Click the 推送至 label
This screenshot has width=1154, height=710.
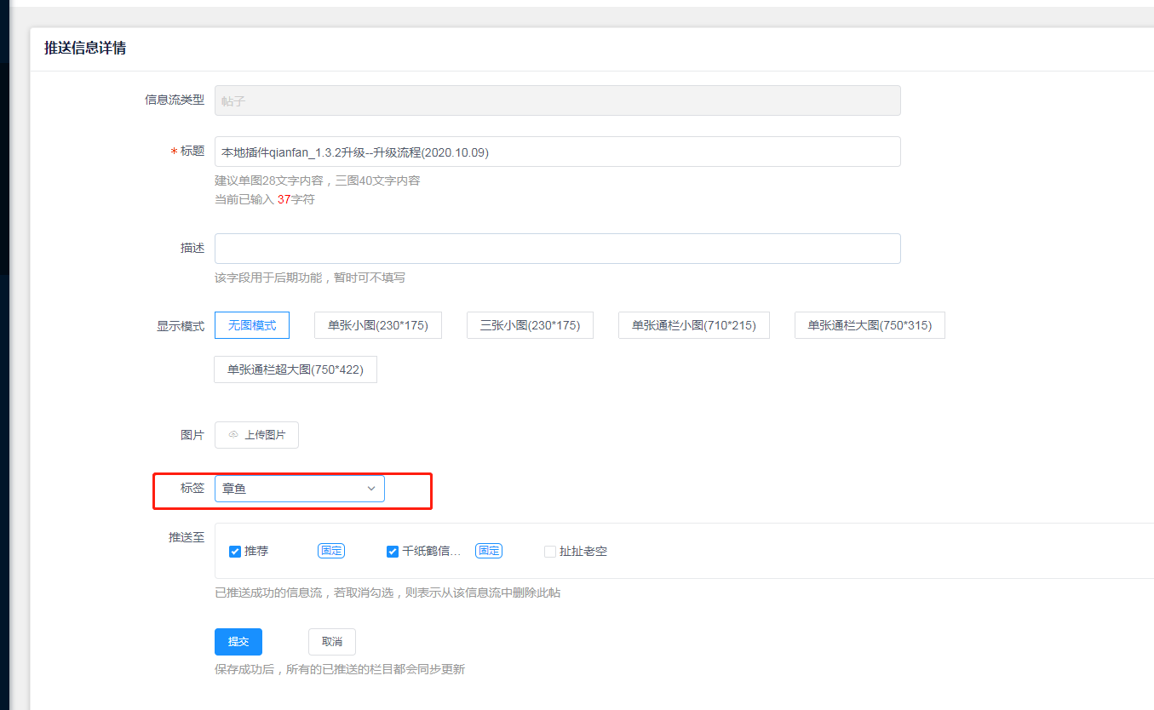click(187, 537)
